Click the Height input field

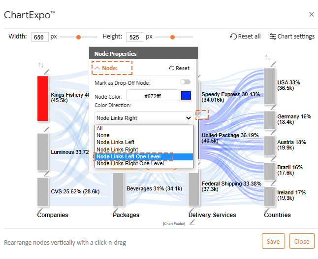click(x=135, y=37)
